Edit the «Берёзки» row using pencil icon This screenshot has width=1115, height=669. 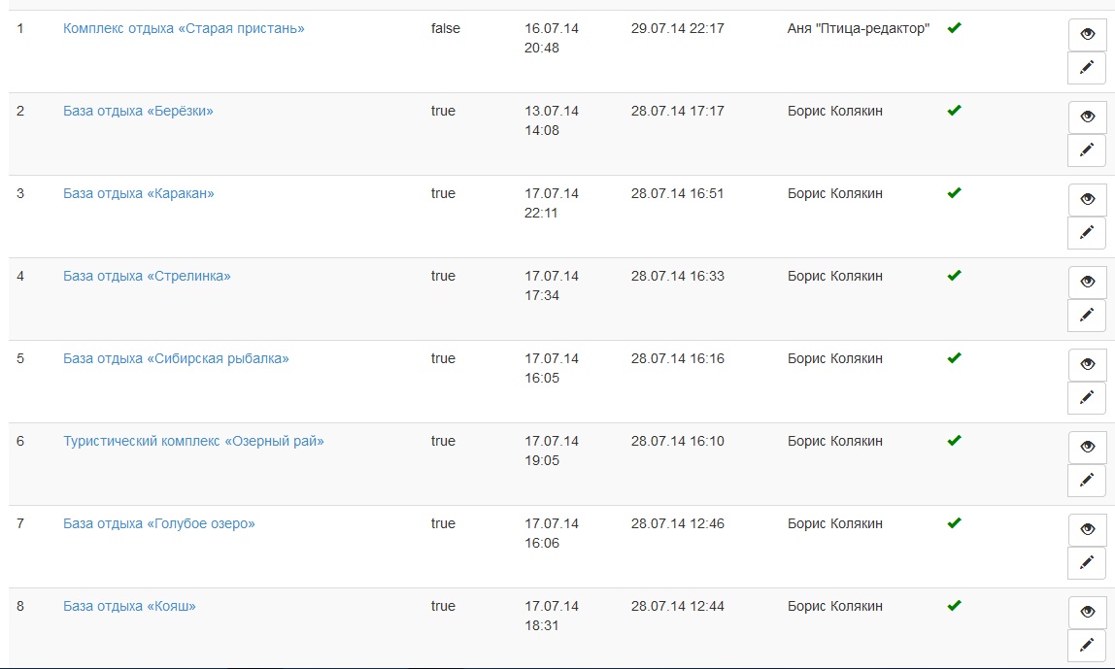(x=1087, y=150)
